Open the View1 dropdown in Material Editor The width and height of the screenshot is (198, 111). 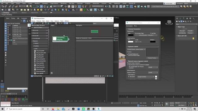[x=103, y=23]
